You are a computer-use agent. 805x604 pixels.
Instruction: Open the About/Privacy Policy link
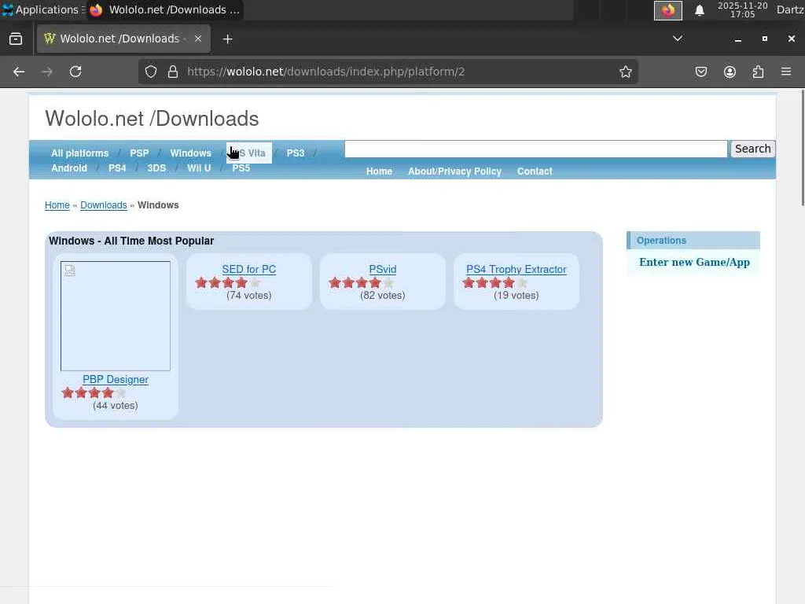coord(454,171)
